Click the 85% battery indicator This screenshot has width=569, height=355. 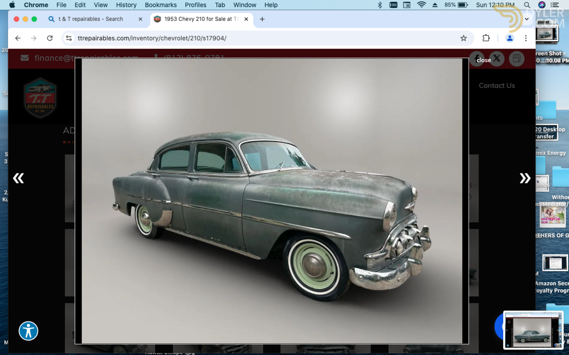tap(456, 5)
